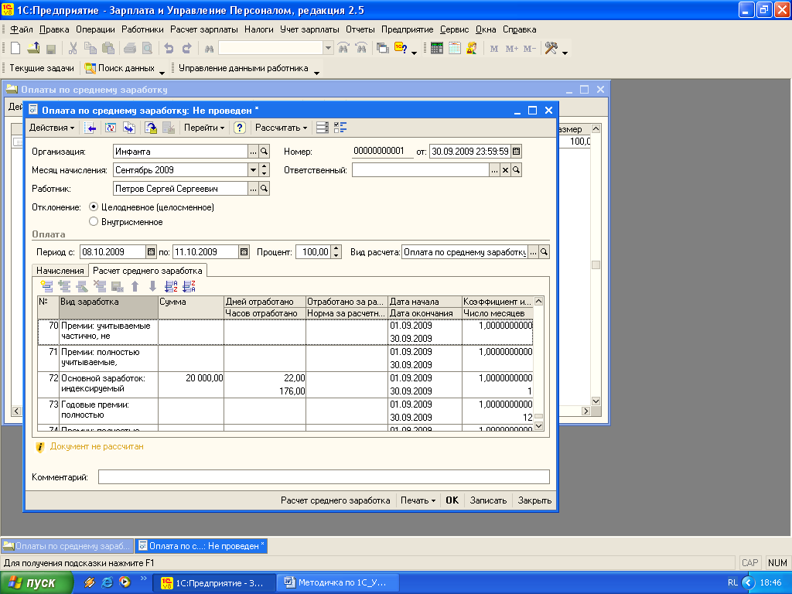
Task: Click the Cut scissors icon
Action: (73, 48)
